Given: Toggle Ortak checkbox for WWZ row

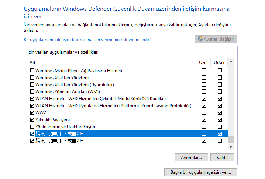Looking at the screenshot, I should [220, 113].
